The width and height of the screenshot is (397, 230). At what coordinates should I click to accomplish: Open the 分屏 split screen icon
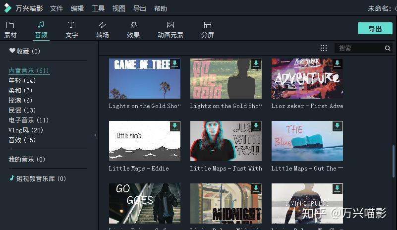tap(208, 25)
